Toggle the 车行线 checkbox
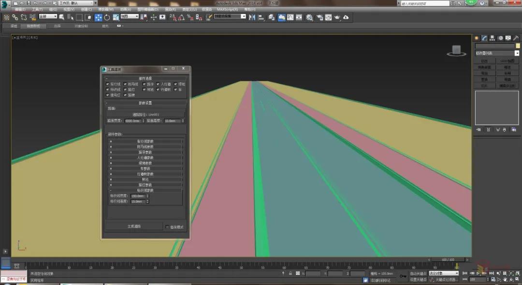The width and height of the screenshot is (522, 285). click(107, 84)
